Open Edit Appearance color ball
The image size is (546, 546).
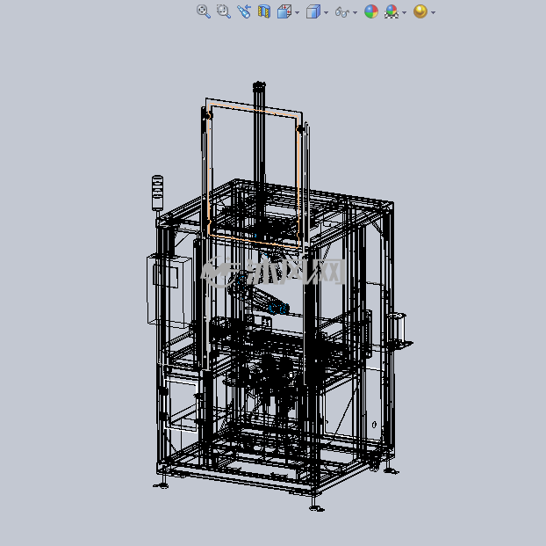point(371,11)
